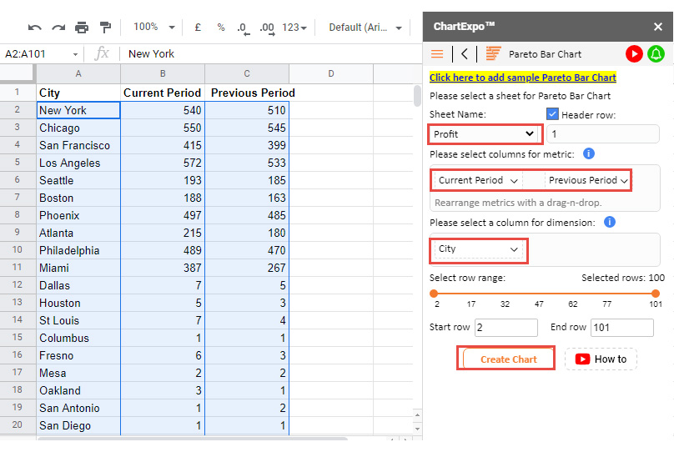The height and width of the screenshot is (452, 674).
Task: Click the vertical scrollbar thumb of sheet
Action: [x=417, y=95]
